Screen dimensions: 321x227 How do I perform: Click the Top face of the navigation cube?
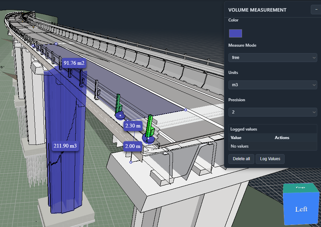(x=300, y=187)
